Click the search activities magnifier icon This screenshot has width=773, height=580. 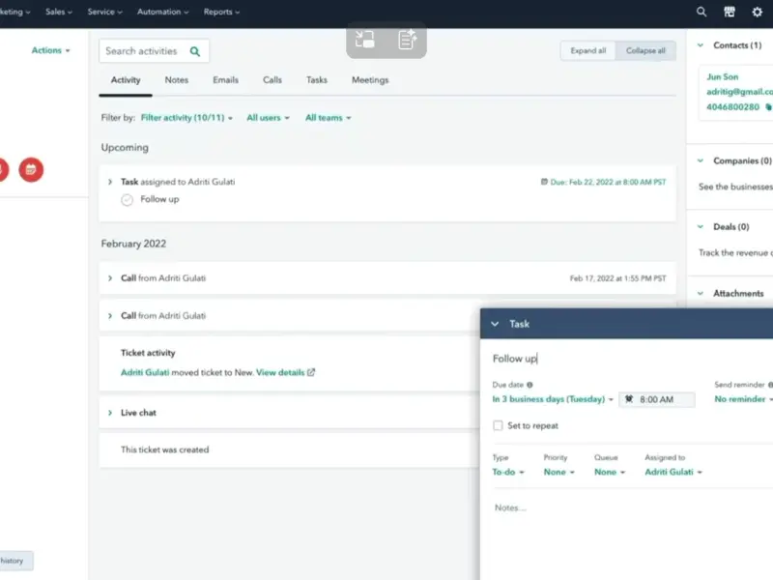point(195,51)
